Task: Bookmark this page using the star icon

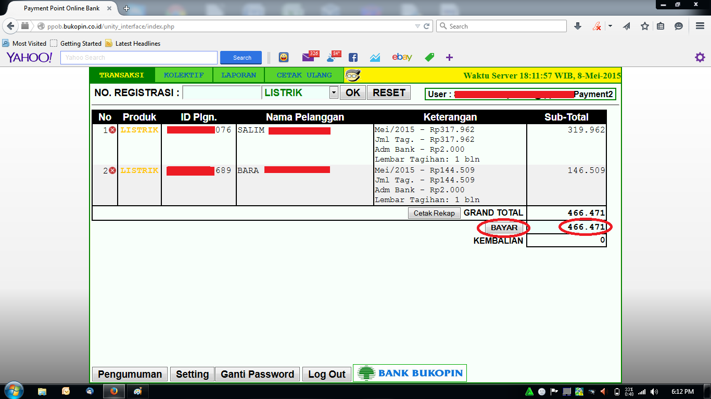Action: click(644, 25)
